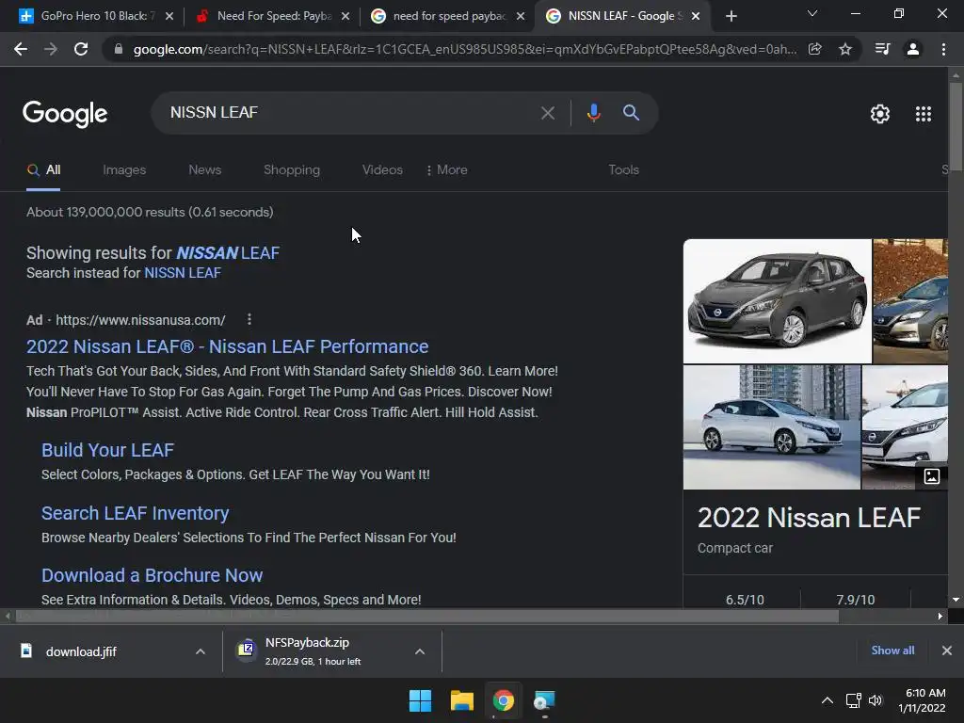Open Search LEAF Inventory link
The image size is (964, 723).
pos(136,513)
